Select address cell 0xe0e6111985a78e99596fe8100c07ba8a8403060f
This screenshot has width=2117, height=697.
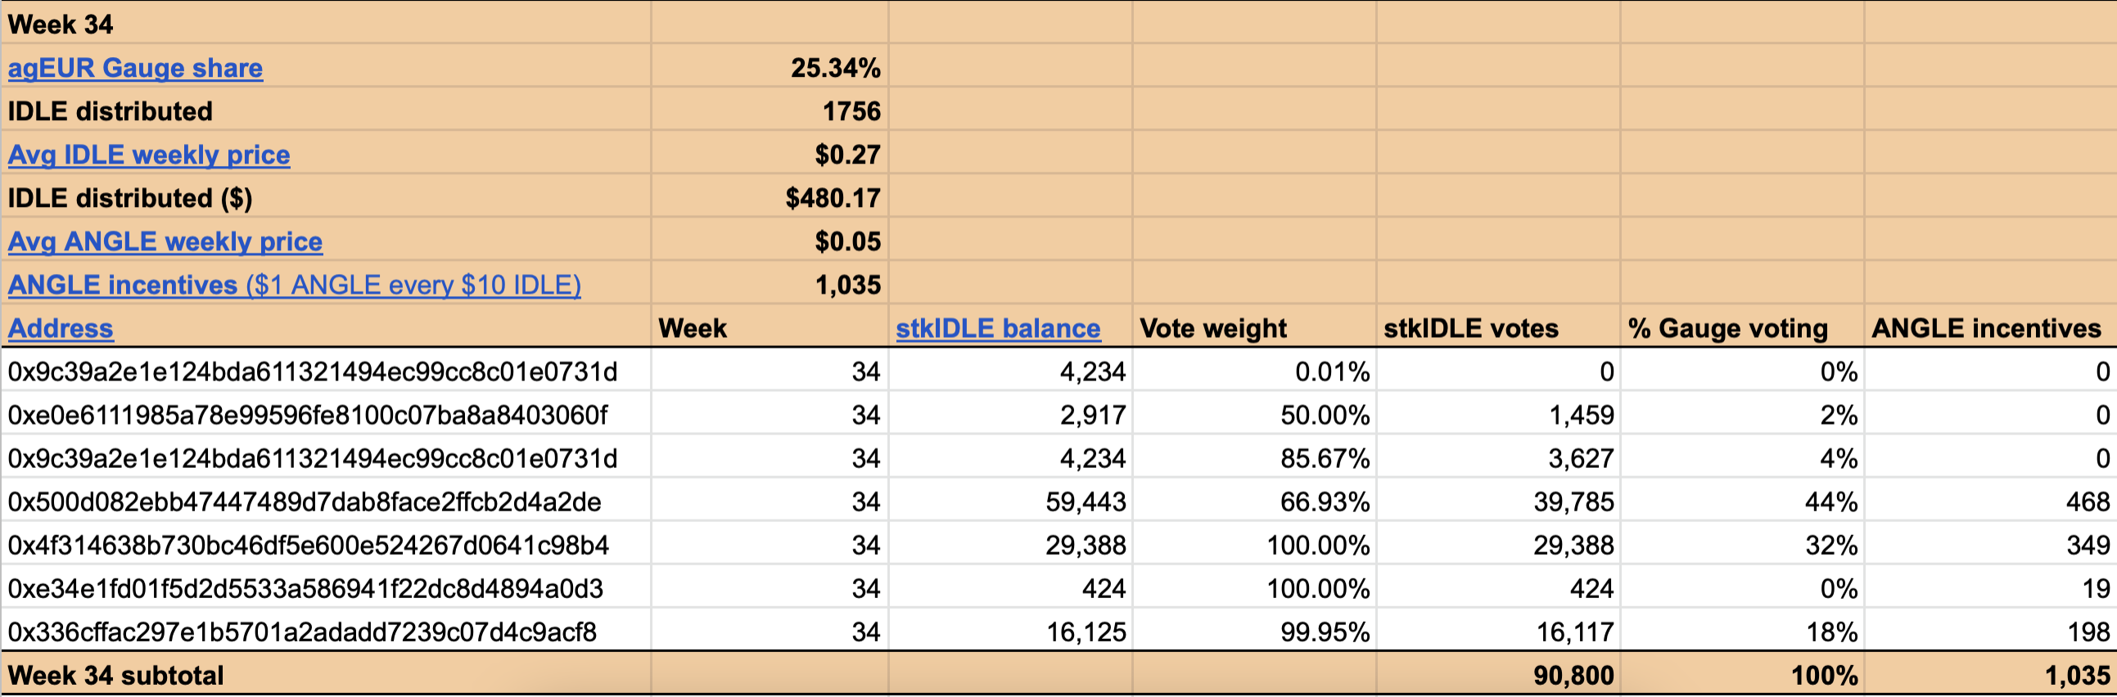click(x=327, y=415)
